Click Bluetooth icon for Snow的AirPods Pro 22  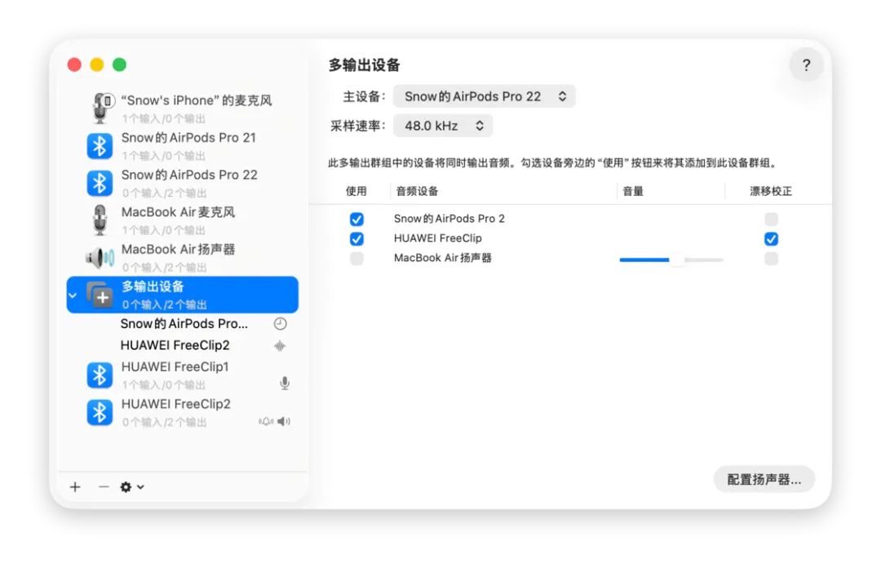pyautogui.click(x=100, y=184)
